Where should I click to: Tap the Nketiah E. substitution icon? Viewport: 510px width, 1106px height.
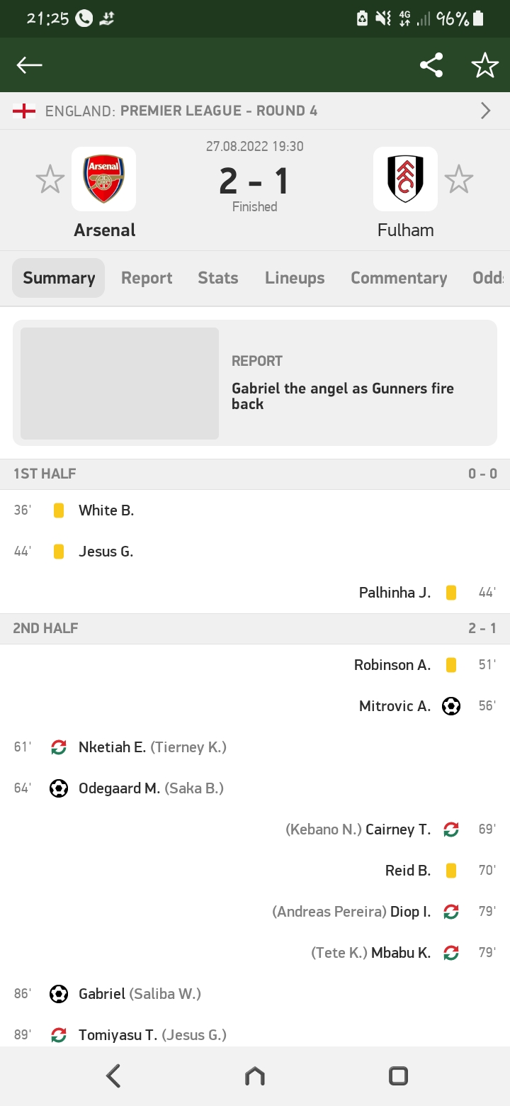(x=59, y=747)
